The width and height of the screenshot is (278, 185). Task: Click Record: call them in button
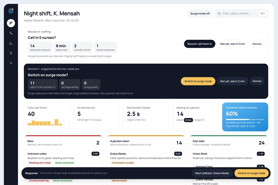point(199,44)
